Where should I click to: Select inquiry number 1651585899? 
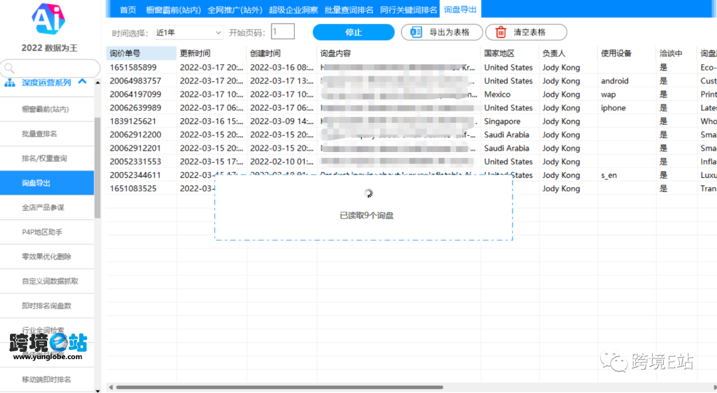coord(133,67)
